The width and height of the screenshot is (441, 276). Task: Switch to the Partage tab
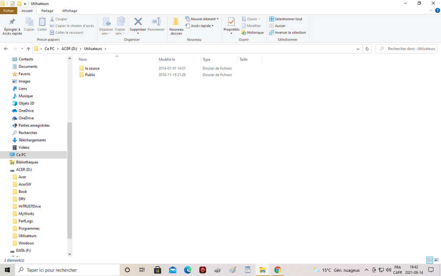coord(47,11)
